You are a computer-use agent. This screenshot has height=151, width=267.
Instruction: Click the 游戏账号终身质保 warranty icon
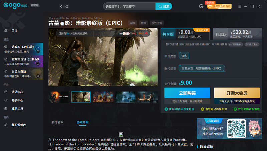(x=203, y=109)
